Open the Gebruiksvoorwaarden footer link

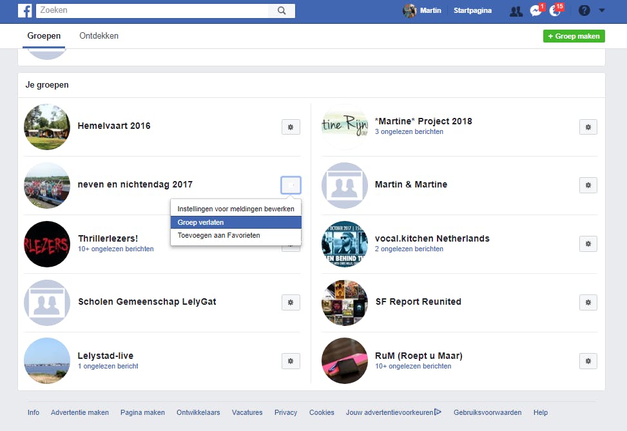(x=487, y=412)
